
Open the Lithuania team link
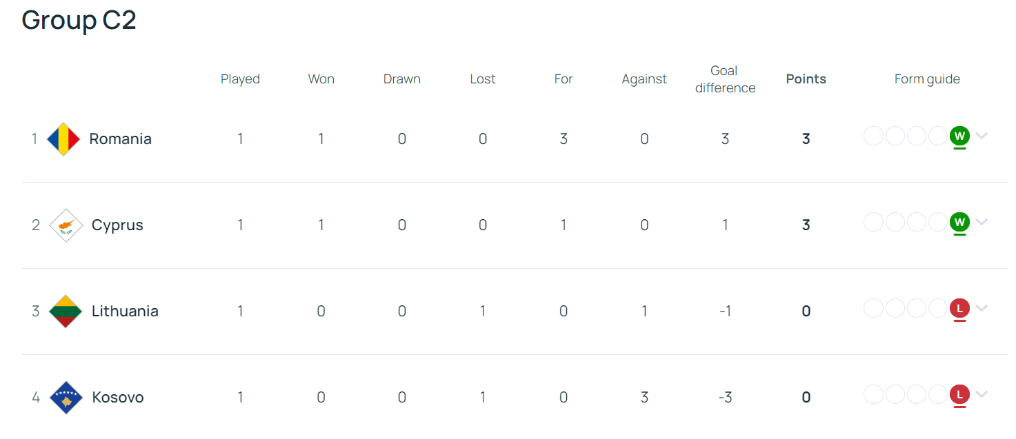pos(125,312)
